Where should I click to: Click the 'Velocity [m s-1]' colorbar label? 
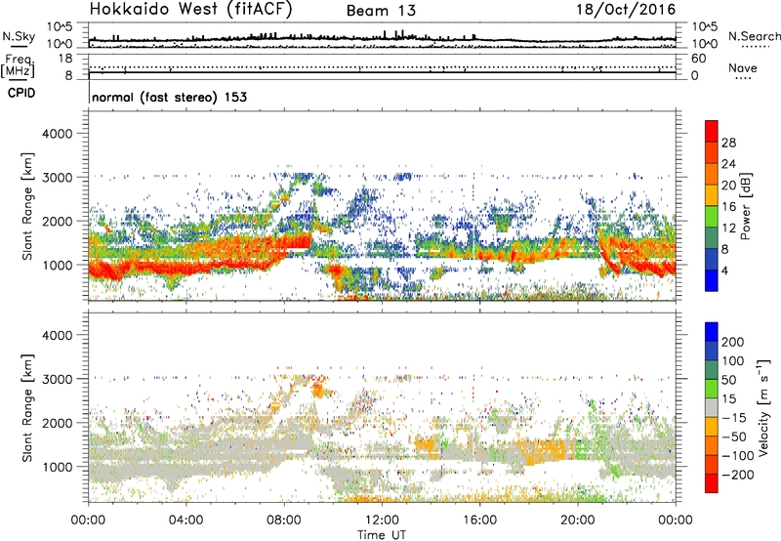[763, 407]
